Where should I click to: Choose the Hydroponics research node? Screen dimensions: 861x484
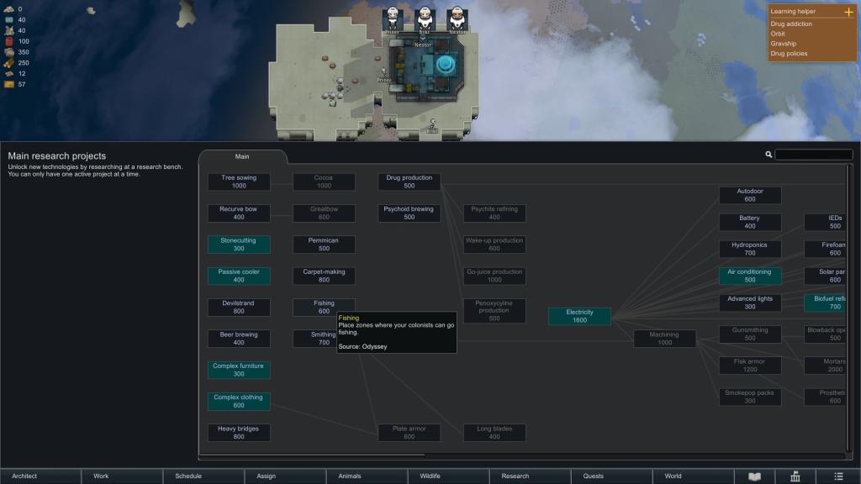(x=749, y=249)
